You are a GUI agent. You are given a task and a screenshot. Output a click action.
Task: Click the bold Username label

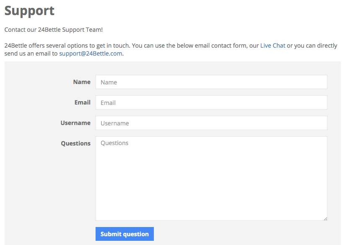tap(75, 123)
